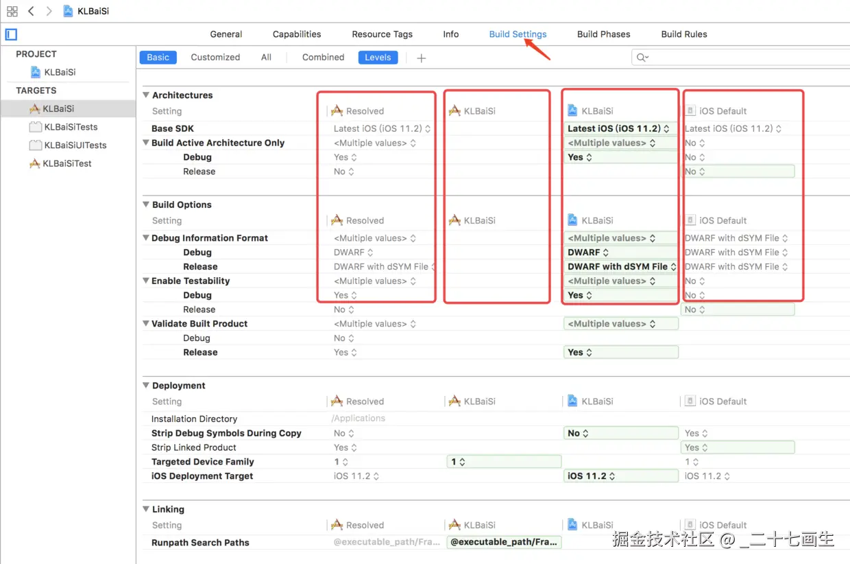Edit Runpath Search Paths target value

tap(504, 542)
